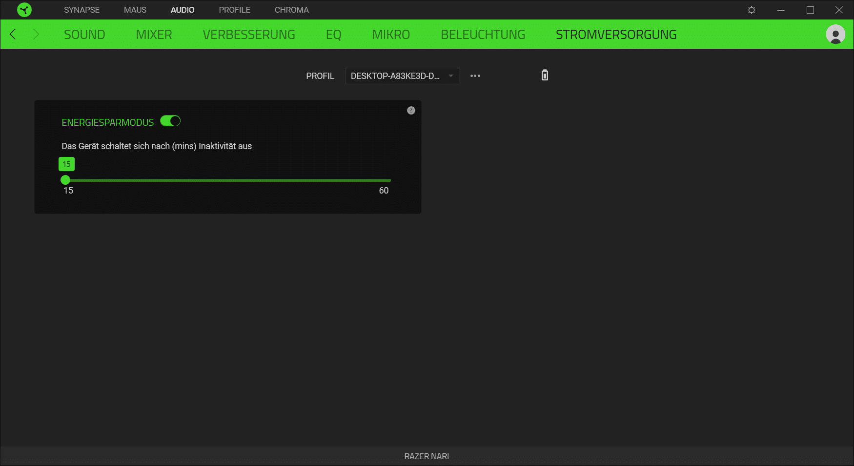Open the Maus top menu
This screenshot has width=854, height=466.
pos(135,10)
